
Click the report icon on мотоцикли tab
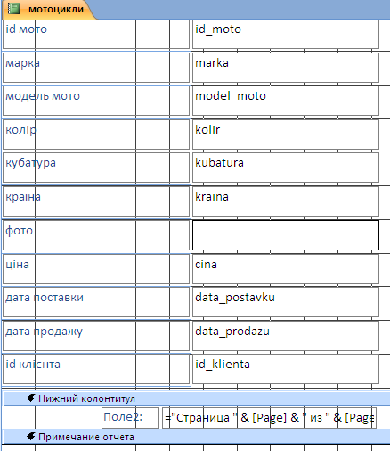pyautogui.click(x=13, y=9)
